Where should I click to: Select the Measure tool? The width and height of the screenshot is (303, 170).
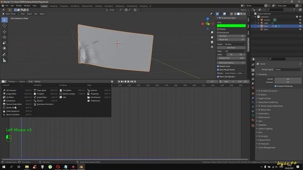point(4,60)
